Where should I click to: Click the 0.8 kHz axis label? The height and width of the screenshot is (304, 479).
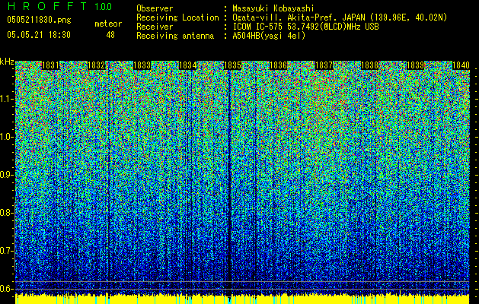pos(6,213)
